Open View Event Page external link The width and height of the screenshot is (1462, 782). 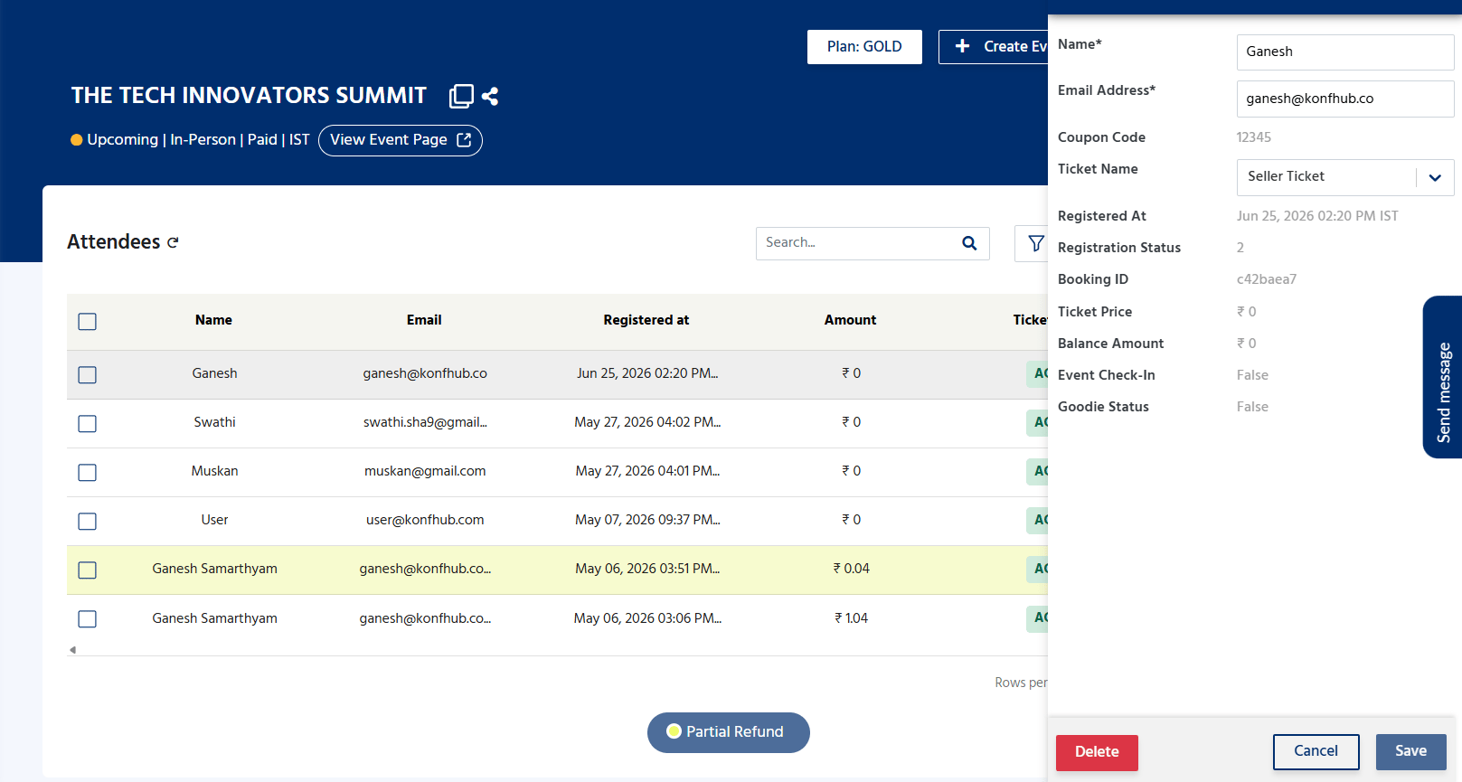[401, 140]
